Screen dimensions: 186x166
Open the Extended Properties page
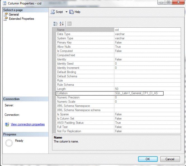click(21, 19)
